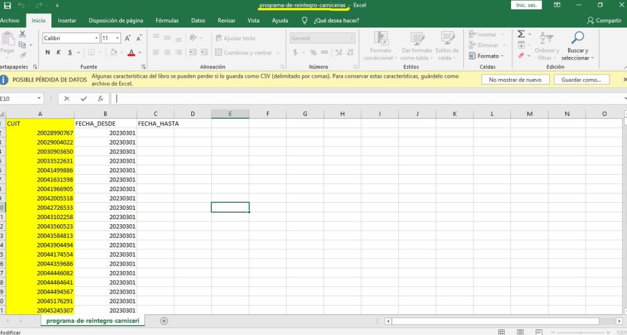Click the Copy icon in clipboard group

pos(23,45)
